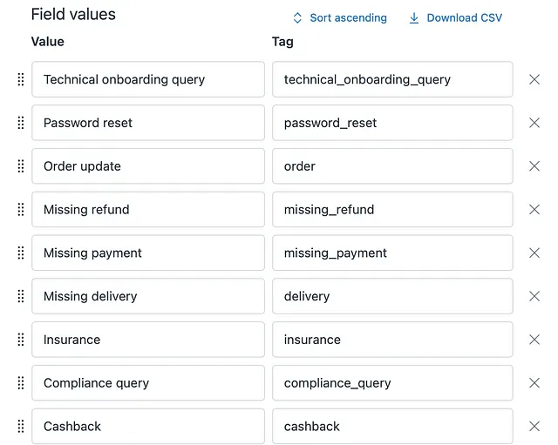Remove the Technical onboarding query row
This screenshot has height=445, width=558.
(534, 79)
